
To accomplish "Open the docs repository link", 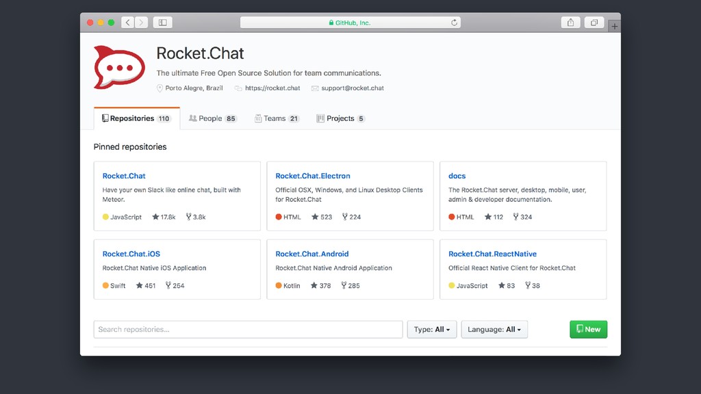I will click(457, 176).
